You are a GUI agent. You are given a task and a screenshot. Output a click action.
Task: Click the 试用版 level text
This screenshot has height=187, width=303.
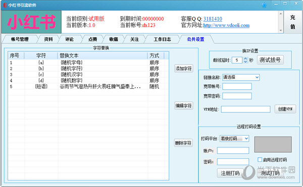pos(96,19)
